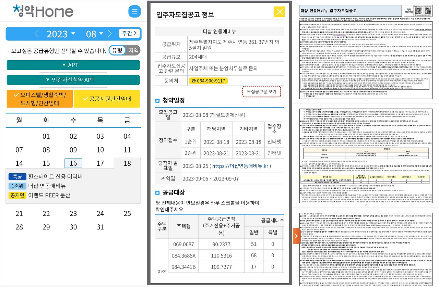The width and height of the screenshot is (439, 287).
Task: Expand the orange double-arrow side tab
Action: pos(296,236)
